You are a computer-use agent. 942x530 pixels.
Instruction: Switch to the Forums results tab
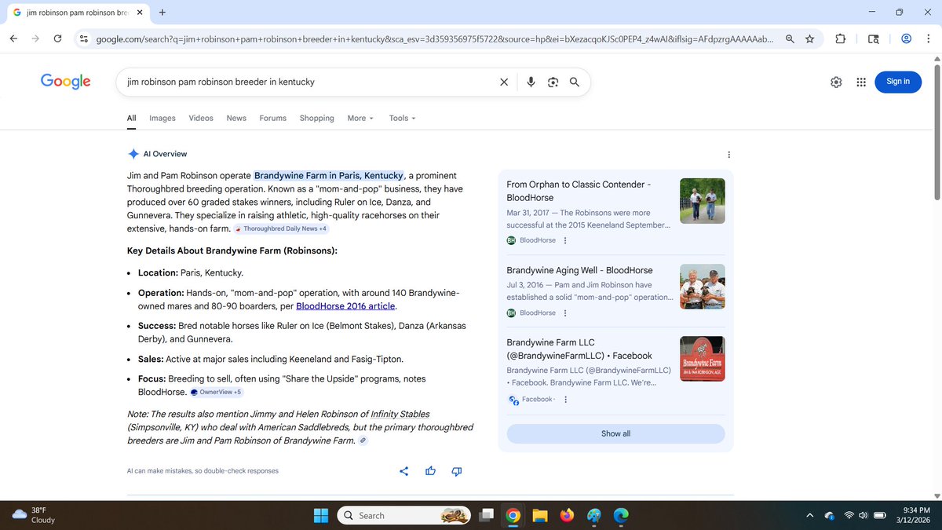click(x=273, y=118)
